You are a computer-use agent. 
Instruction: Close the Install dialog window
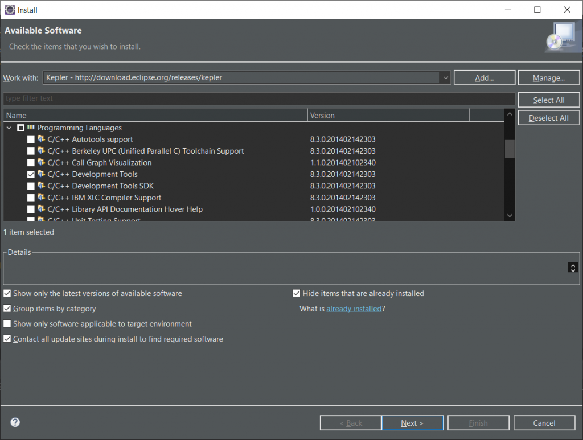point(567,10)
